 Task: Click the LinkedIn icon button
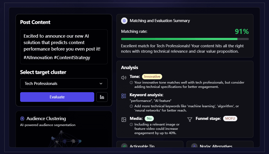[x=102, y=97]
